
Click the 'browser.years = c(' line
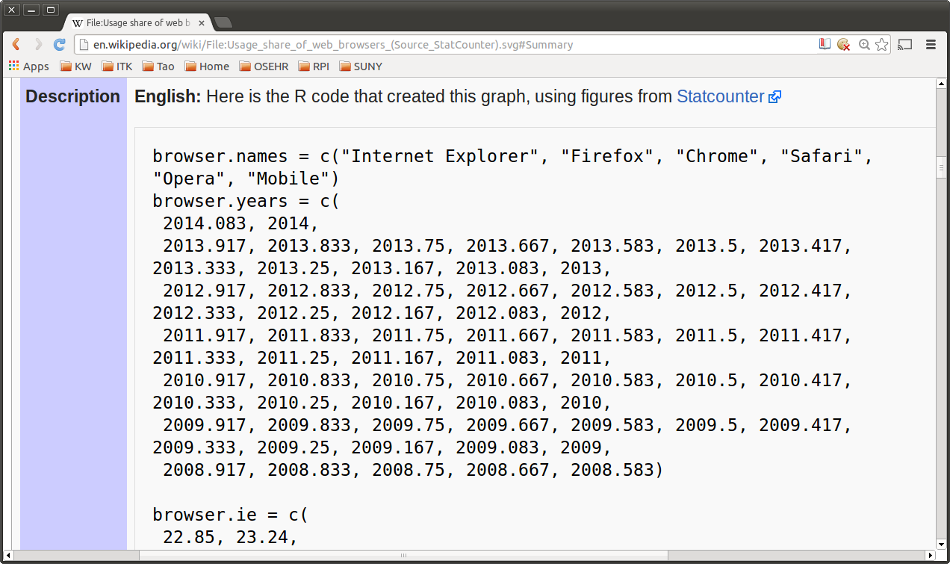click(x=246, y=201)
